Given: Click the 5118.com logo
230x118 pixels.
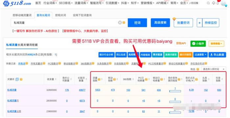Looking at the screenshot, I should pyautogui.click(x=17, y=3).
